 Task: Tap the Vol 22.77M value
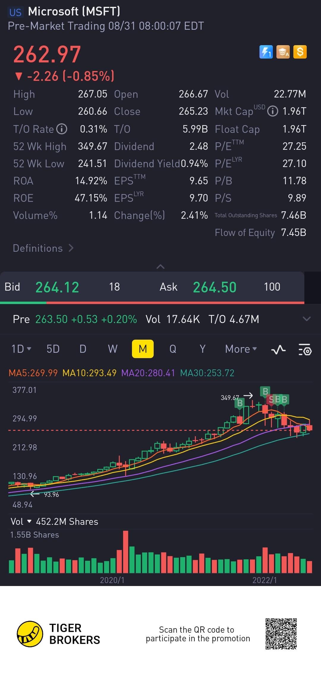(x=290, y=94)
